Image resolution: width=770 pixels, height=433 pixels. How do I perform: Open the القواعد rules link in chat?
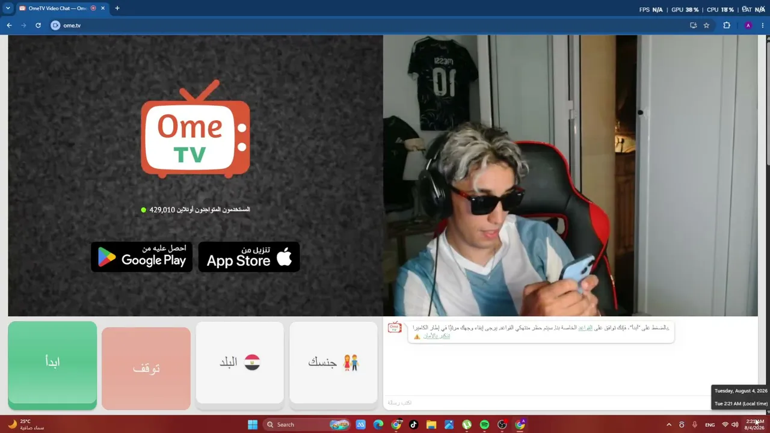pos(585,328)
